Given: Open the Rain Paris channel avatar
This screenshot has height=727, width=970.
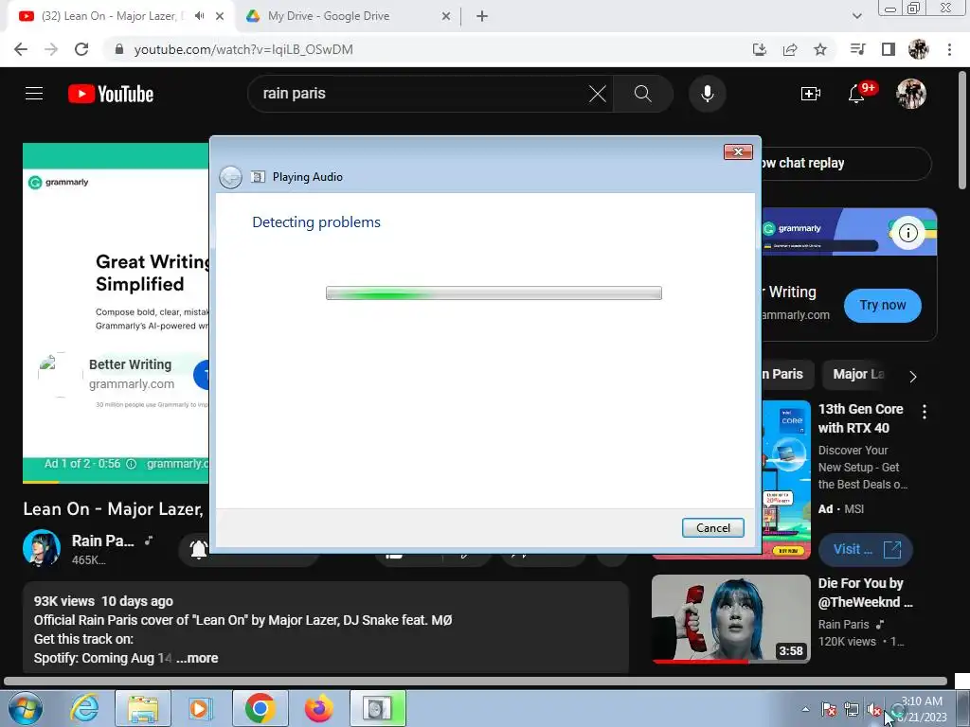Looking at the screenshot, I should [x=42, y=548].
